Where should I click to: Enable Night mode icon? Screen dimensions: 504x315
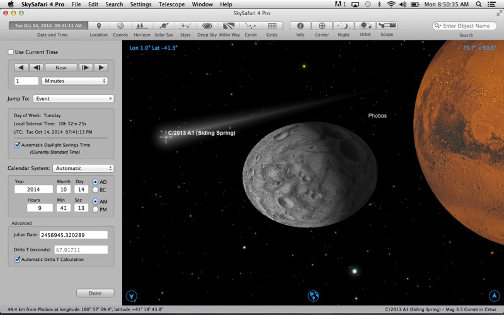343,26
